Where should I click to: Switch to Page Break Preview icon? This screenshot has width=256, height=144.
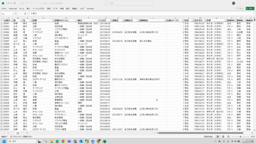coord(228,137)
